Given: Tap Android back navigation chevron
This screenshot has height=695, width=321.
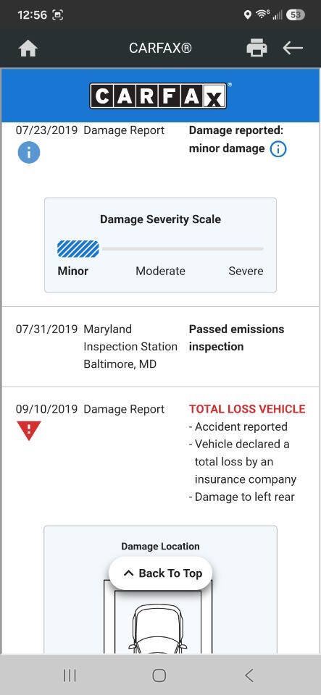Looking at the screenshot, I should [x=249, y=675].
